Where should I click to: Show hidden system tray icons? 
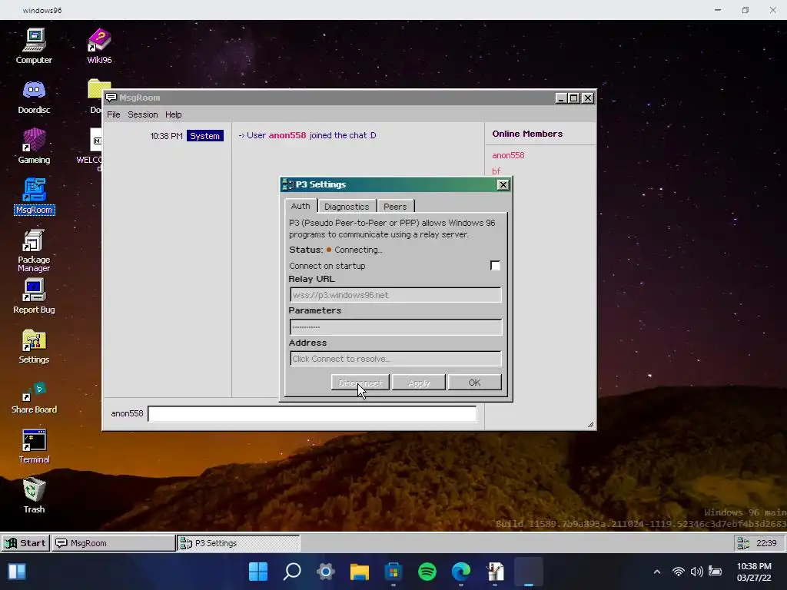[x=656, y=572]
